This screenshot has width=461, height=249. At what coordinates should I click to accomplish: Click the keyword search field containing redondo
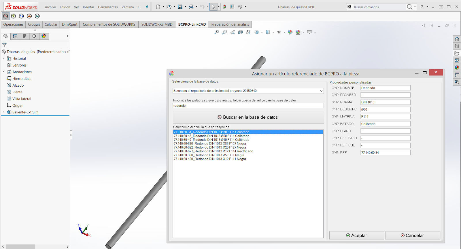pyautogui.click(x=248, y=106)
